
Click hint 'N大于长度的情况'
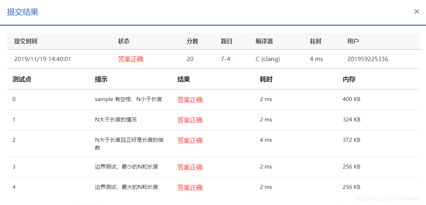tap(116, 120)
